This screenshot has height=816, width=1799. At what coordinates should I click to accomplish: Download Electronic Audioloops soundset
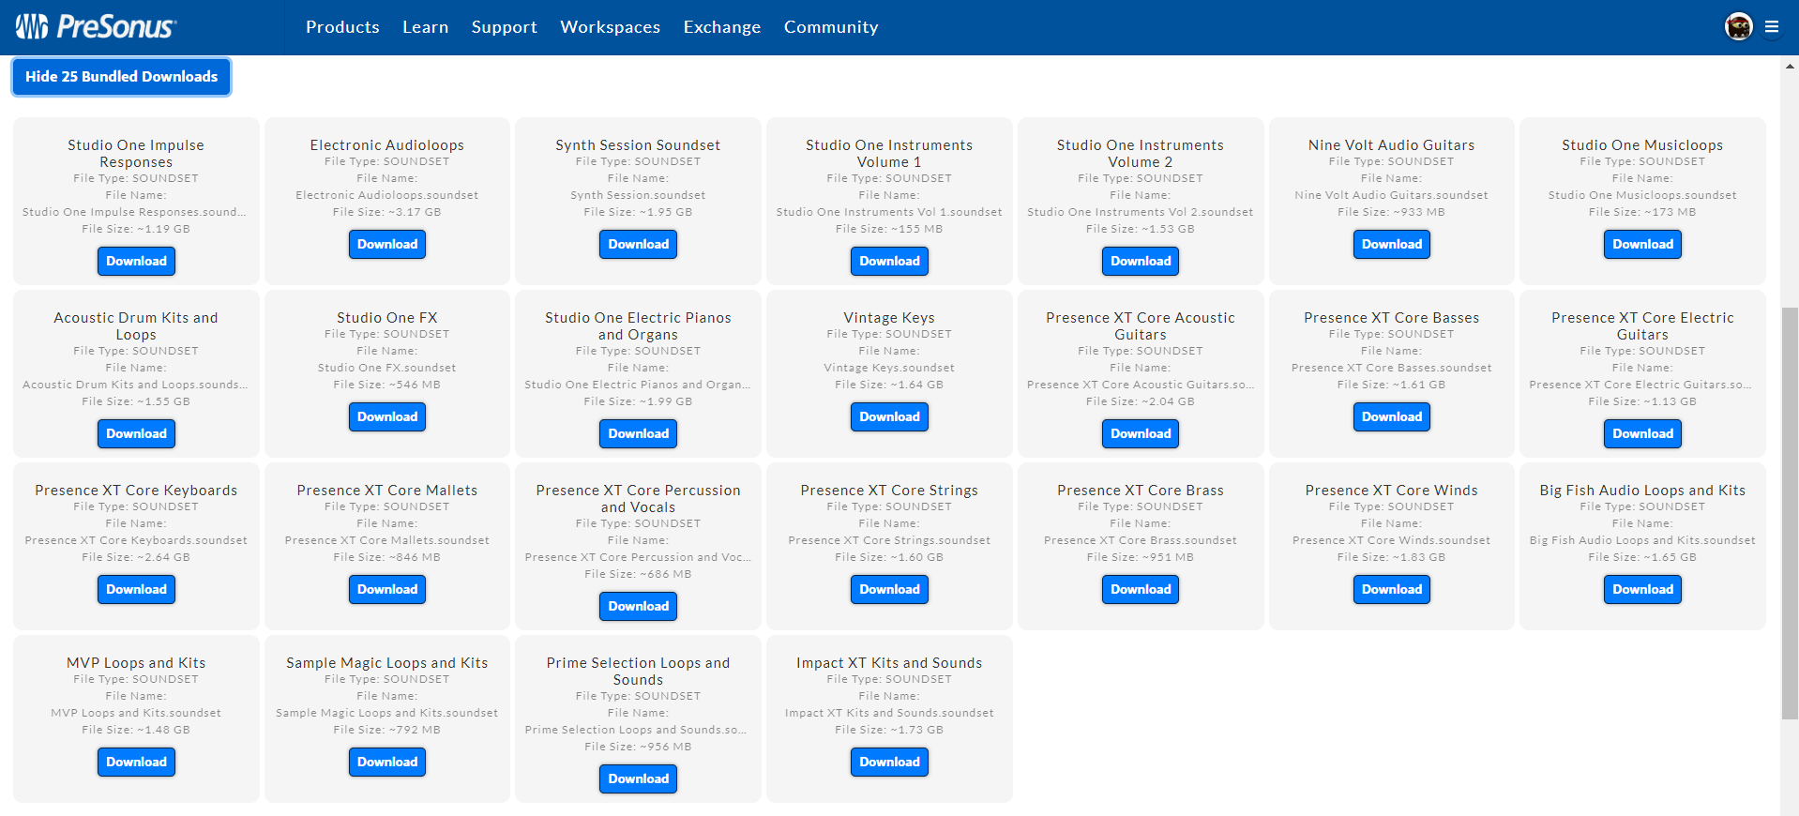pyautogui.click(x=387, y=244)
